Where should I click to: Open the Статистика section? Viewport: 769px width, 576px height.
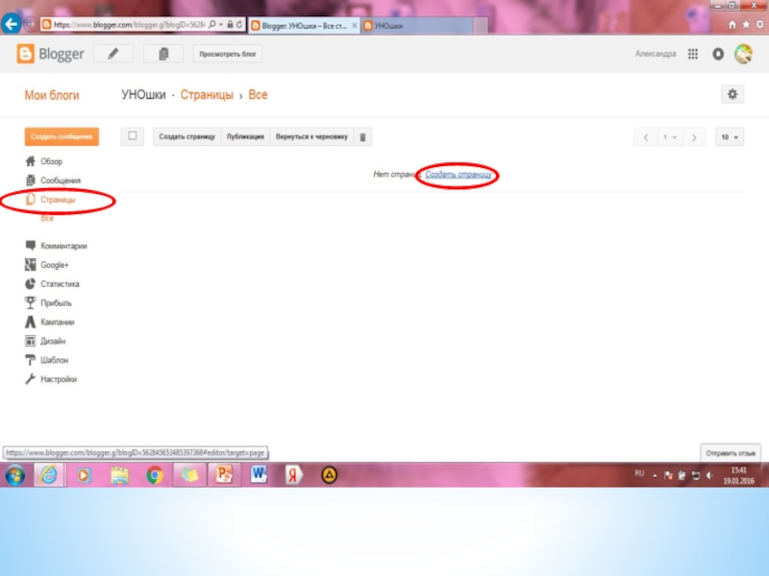point(60,284)
